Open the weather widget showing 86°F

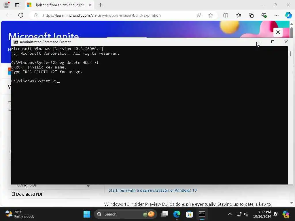(x=20, y=214)
